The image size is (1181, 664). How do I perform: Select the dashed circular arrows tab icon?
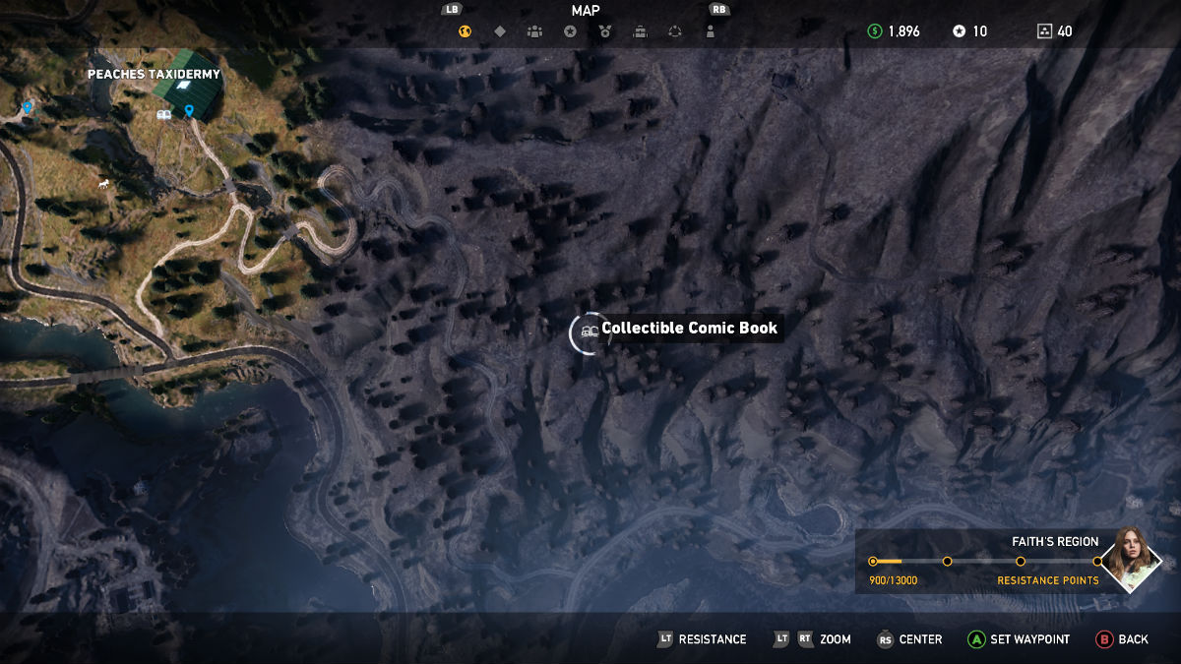[675, 31]
